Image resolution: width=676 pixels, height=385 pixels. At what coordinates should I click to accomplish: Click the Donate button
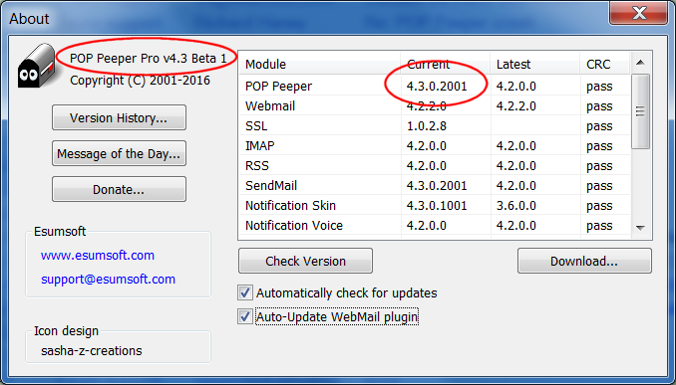[x=119, y=189]
